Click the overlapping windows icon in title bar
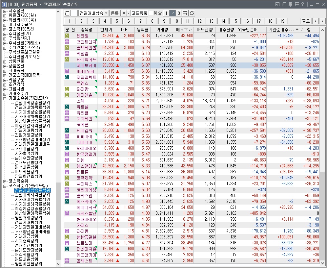The width and height of the screenshot is (327, 268). (284, 4)
